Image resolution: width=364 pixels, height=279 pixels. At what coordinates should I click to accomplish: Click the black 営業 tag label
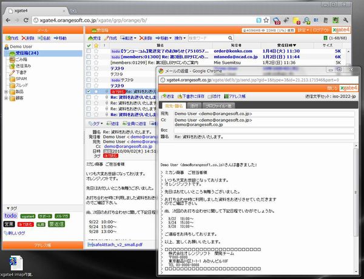pos(9,224)
